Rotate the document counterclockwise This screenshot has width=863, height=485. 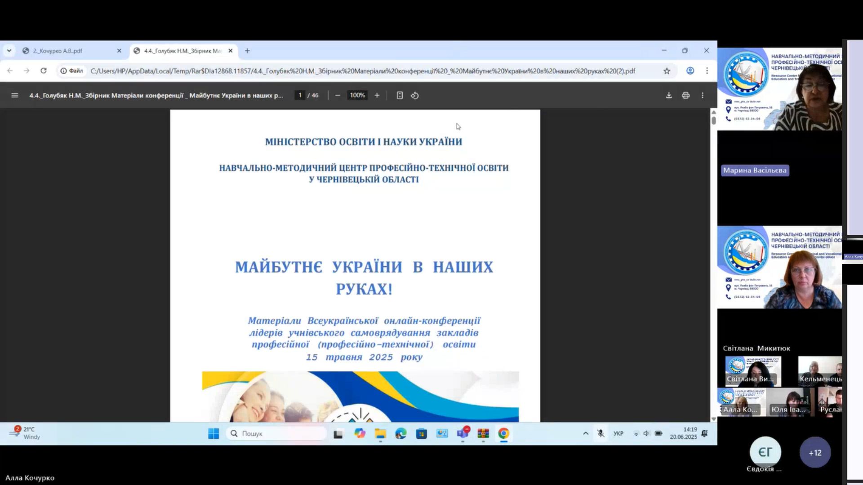coord(414,95)
